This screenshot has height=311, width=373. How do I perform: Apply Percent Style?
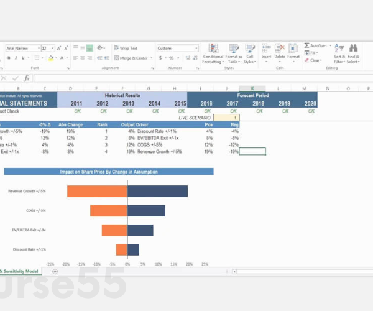click(x=172, y=58)
